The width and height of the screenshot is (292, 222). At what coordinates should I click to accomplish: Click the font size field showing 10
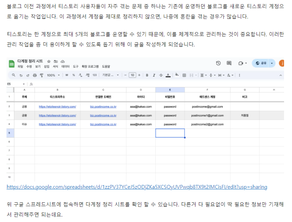(133, 75)
